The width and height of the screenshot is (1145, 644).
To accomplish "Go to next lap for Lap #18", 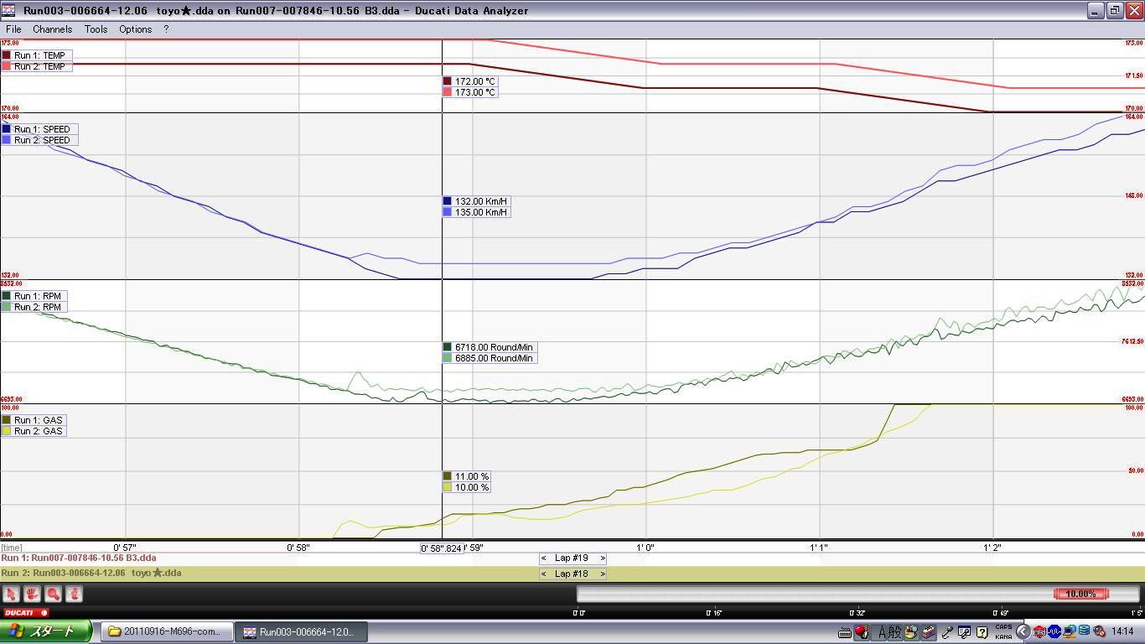I will (602, 574).
